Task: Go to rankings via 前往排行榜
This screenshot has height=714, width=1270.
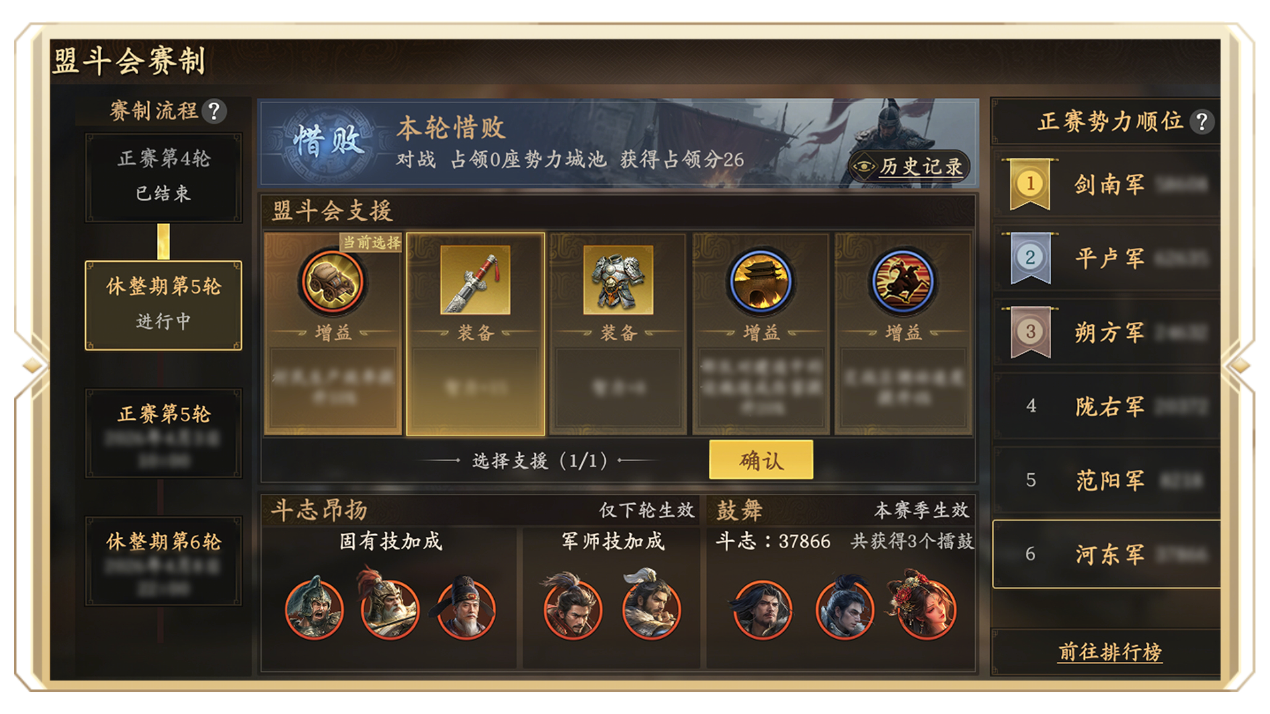Action: 1109,652
